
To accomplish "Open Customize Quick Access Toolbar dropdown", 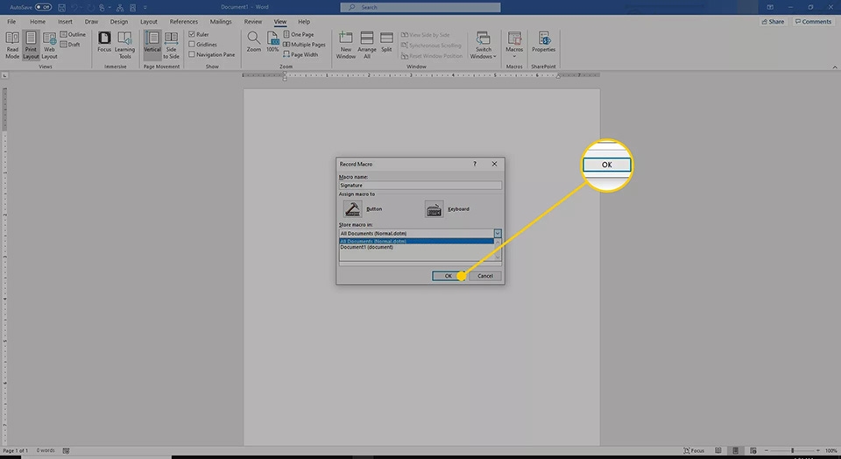I will 145,8.
